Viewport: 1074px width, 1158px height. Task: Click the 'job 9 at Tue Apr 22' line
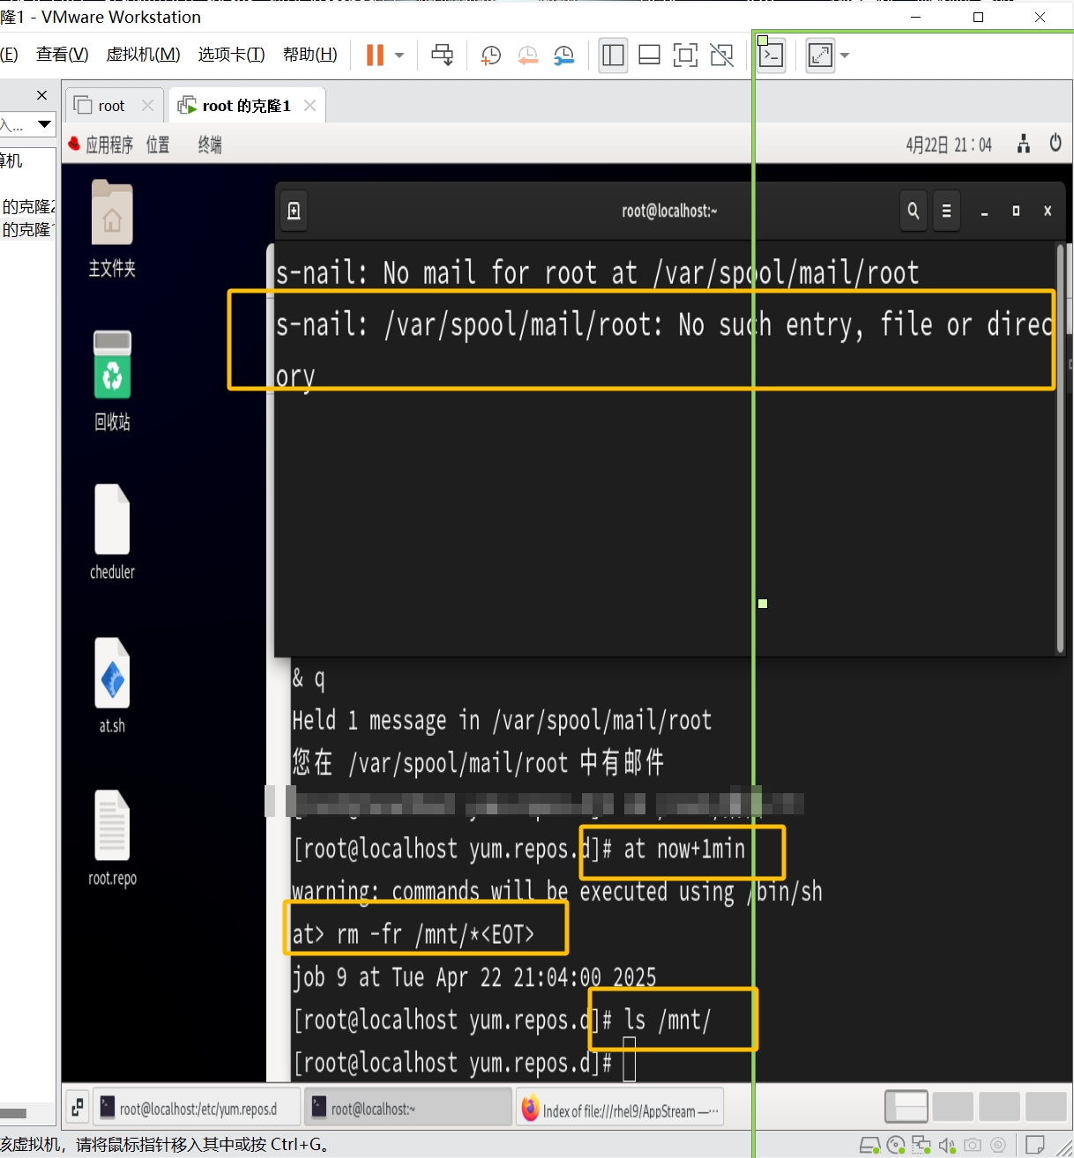[x=474, y=977]
